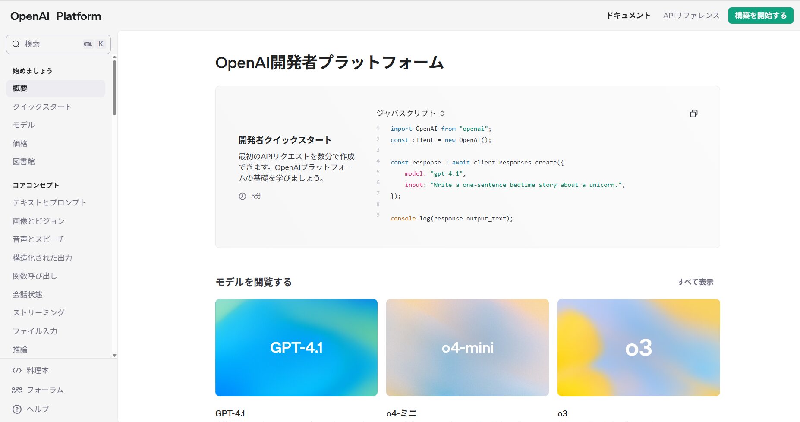Open モデル in the sidebar
Viewport: 800px width, 422px height.
pyautogui.click(x=56, y=125)
